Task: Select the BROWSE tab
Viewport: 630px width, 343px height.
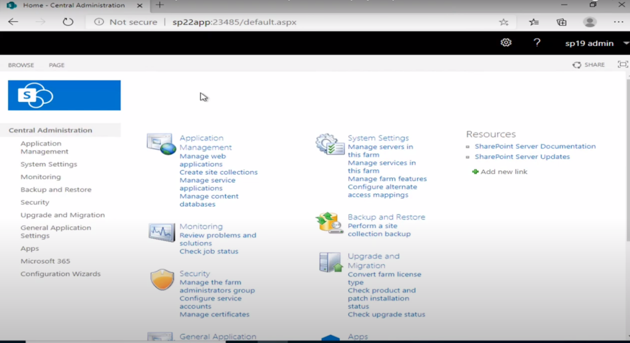Action: (x=21, y=65)
